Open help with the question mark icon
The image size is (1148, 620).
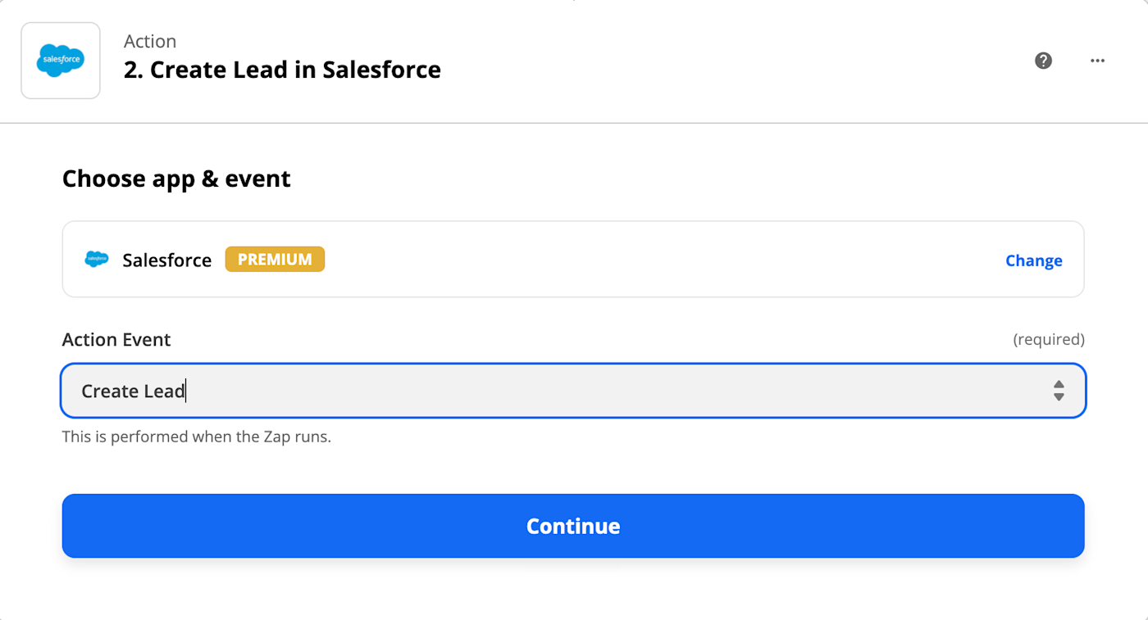[x=1043, y=61]
